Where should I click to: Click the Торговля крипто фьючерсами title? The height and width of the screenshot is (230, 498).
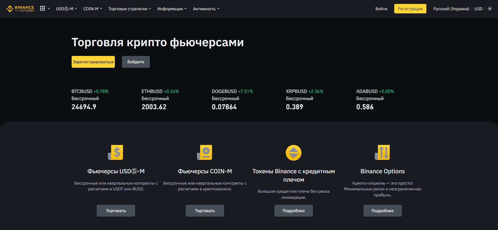[158, 42]
